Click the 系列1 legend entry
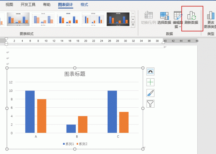 [68, 144]
